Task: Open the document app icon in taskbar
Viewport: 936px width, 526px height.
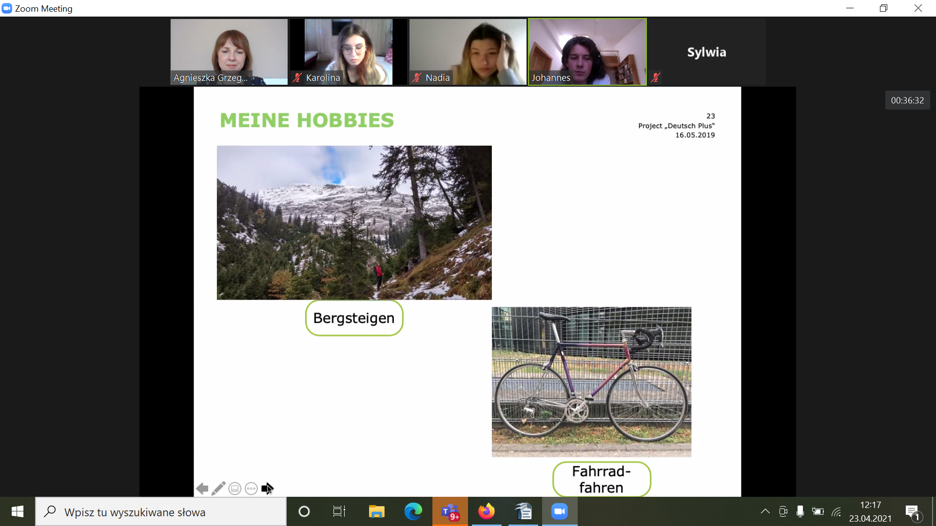Action: click(x=523, y=511)
